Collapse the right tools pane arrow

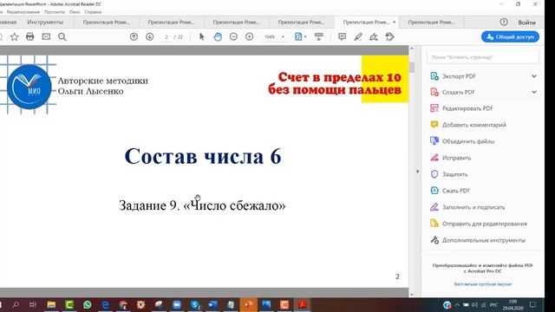[418, 172]
